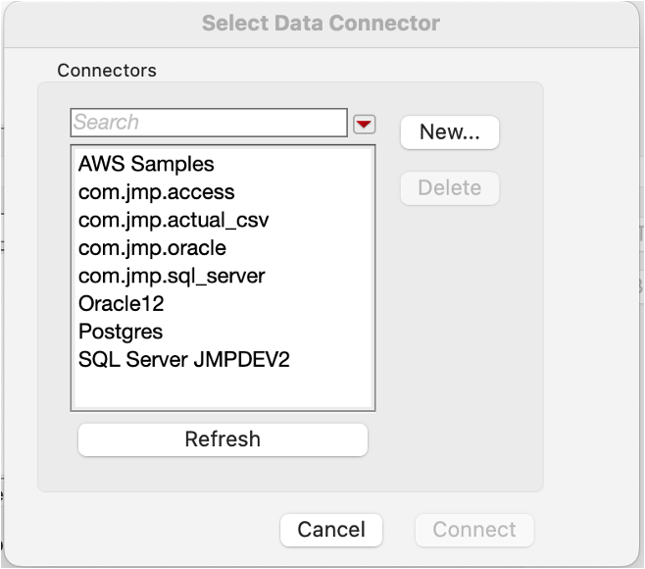The height and width of the screenshot is (569, 645).
Task: Create a connector with the New... button
Action: pos(450,132)
